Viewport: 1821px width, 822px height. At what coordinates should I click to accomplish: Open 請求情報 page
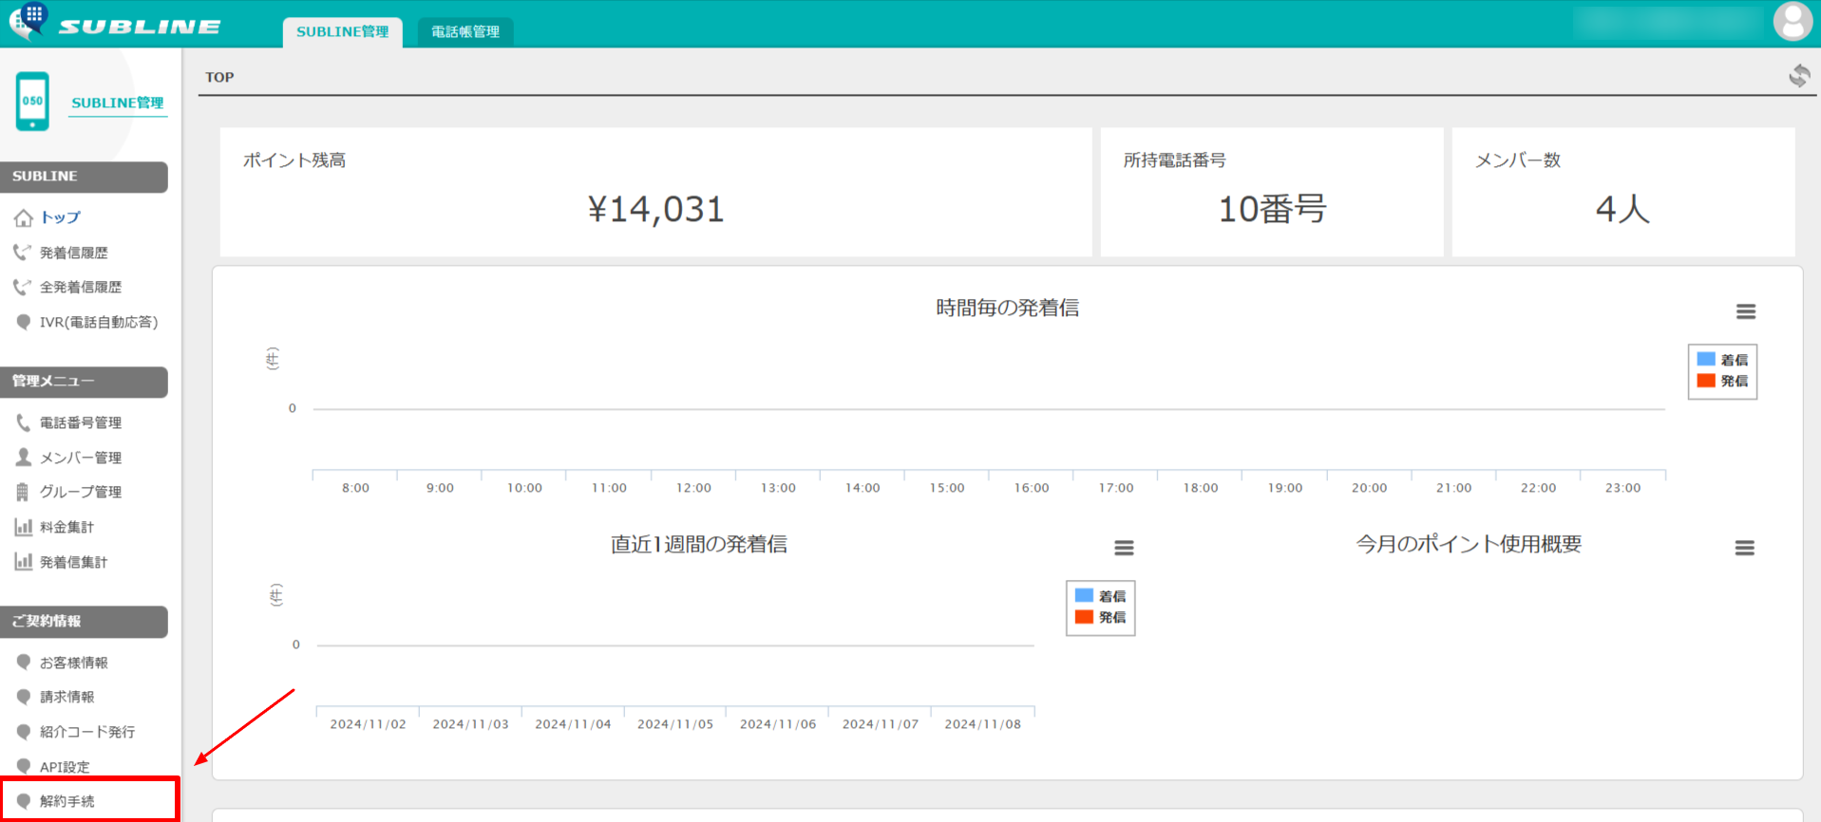66,697
